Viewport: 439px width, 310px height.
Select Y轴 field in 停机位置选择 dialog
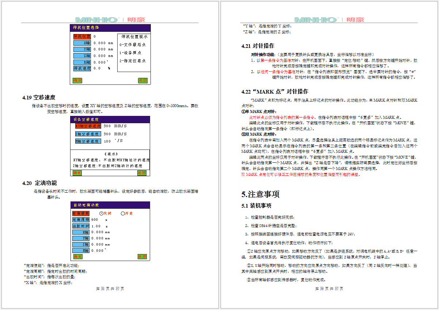(82, 49)
